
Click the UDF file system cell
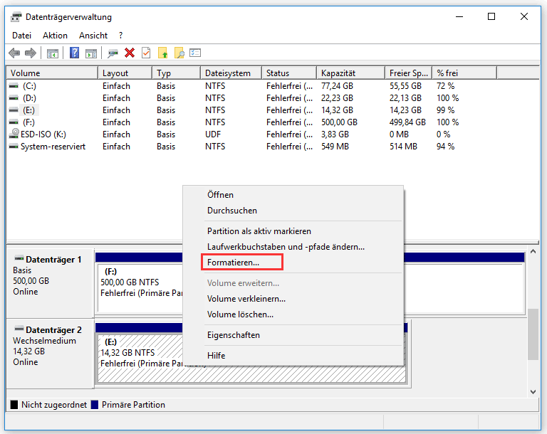pyautogui.click(x=213, y=134)
